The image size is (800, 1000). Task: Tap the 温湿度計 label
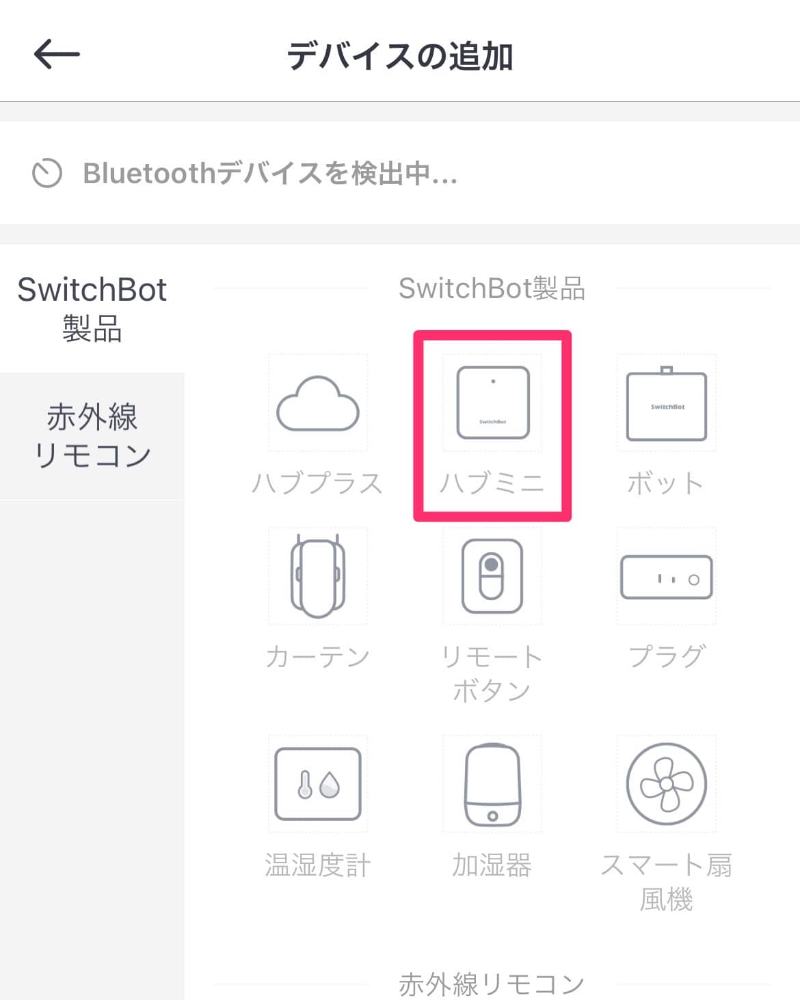[318, 865]
